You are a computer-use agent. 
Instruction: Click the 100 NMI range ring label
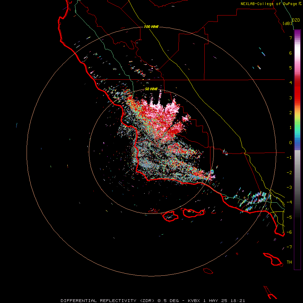(151, 27)
